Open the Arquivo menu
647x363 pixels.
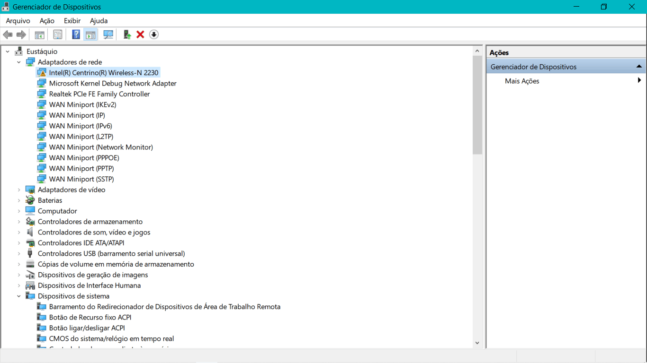[18, 21]
